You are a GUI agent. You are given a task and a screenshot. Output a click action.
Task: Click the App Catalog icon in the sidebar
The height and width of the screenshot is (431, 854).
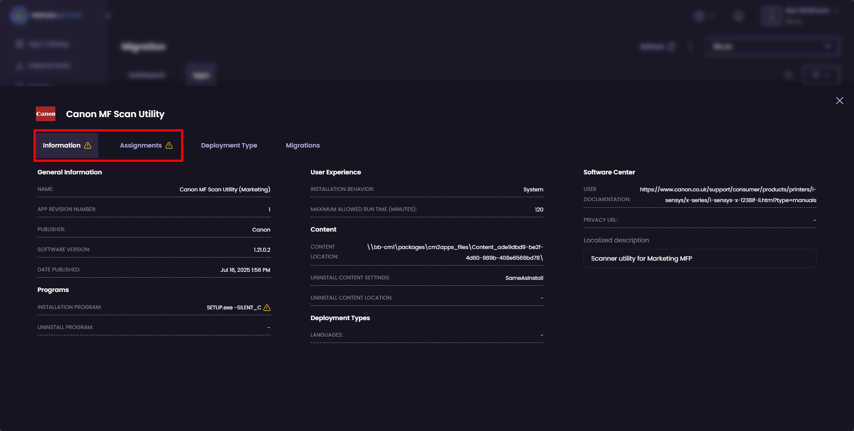coord(20,43)
